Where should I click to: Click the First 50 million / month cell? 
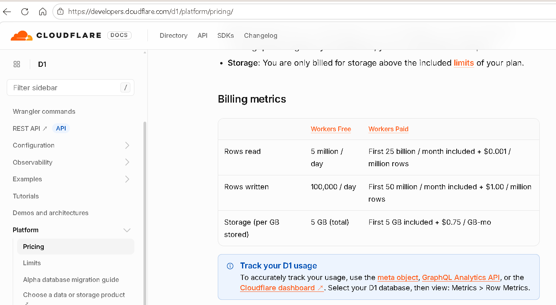pyautogui.click(x=450, y=193)
